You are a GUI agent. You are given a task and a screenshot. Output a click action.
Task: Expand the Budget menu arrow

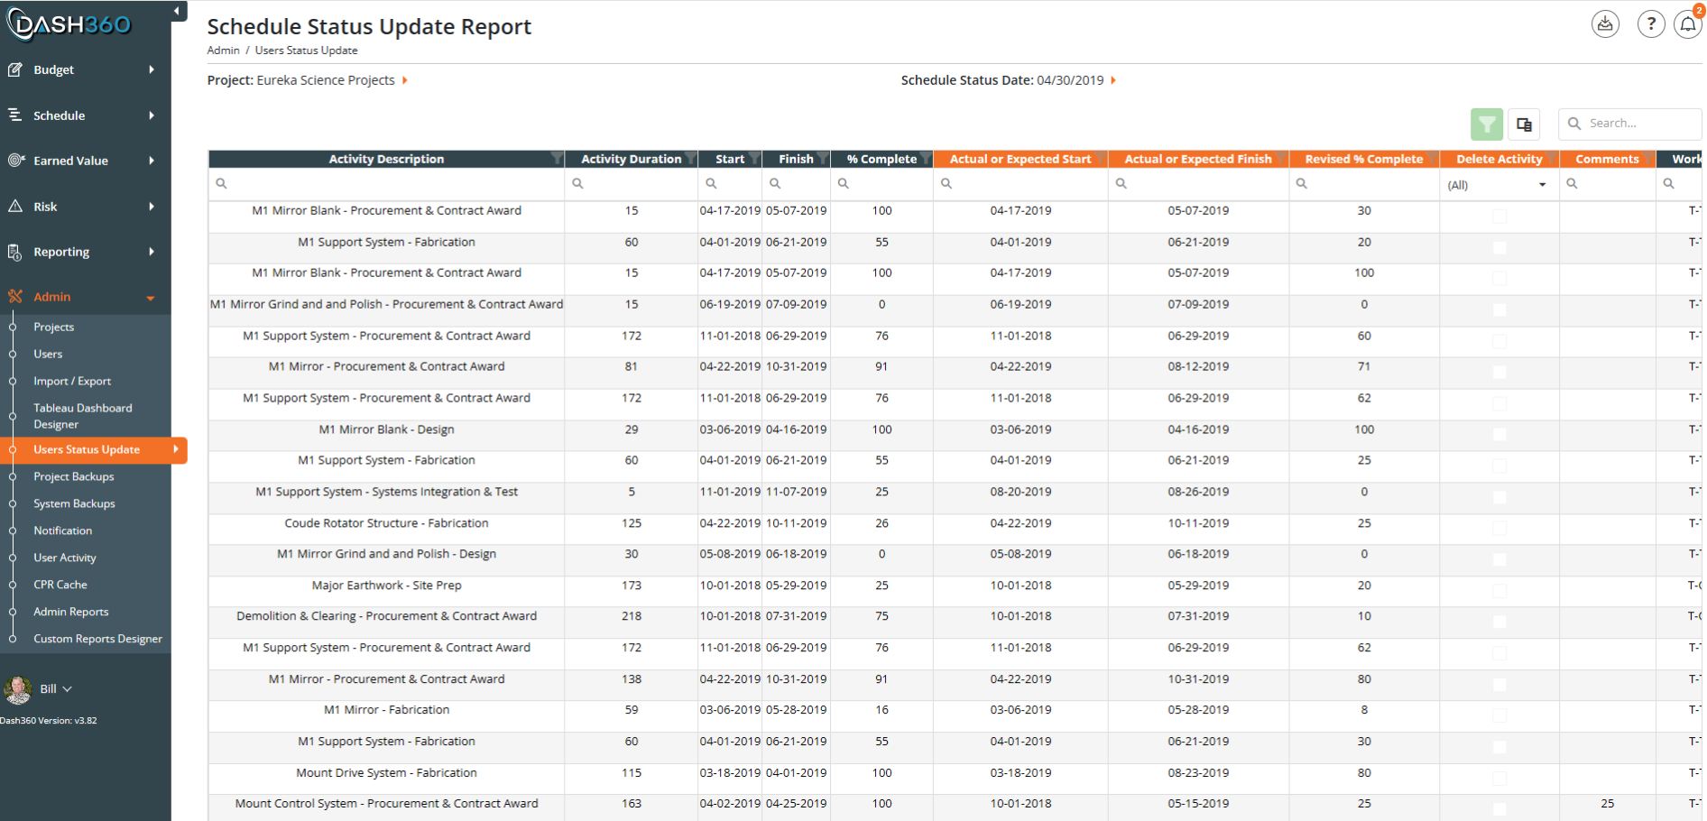click(152, 69)
